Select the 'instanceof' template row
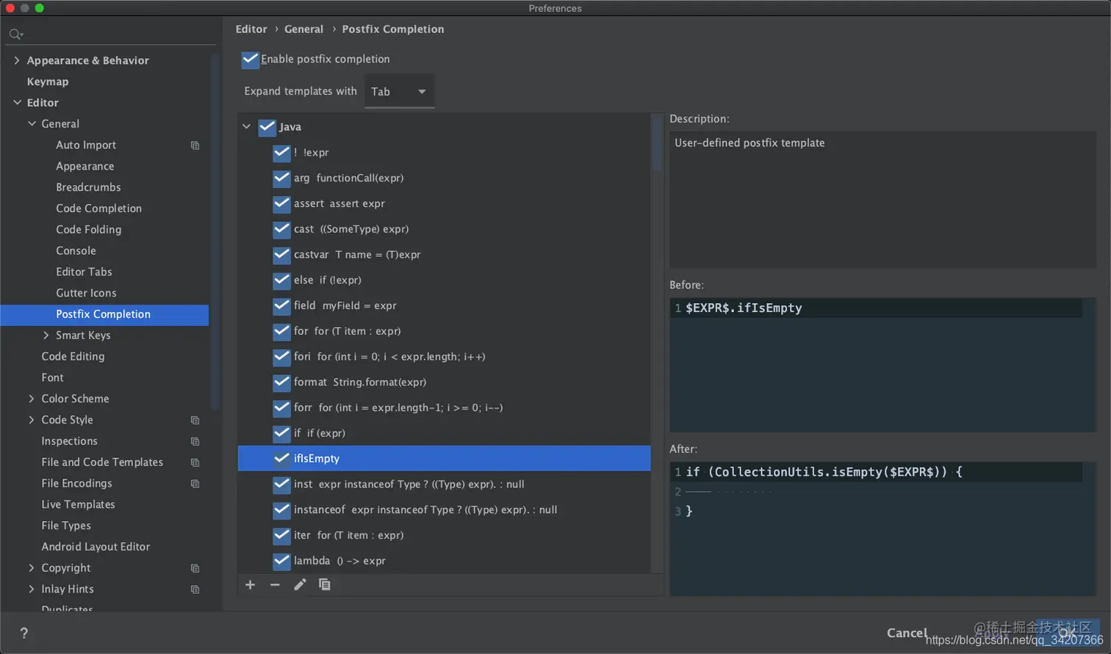The height and width of the screenshot is (654, 1111). coord(444,509)
